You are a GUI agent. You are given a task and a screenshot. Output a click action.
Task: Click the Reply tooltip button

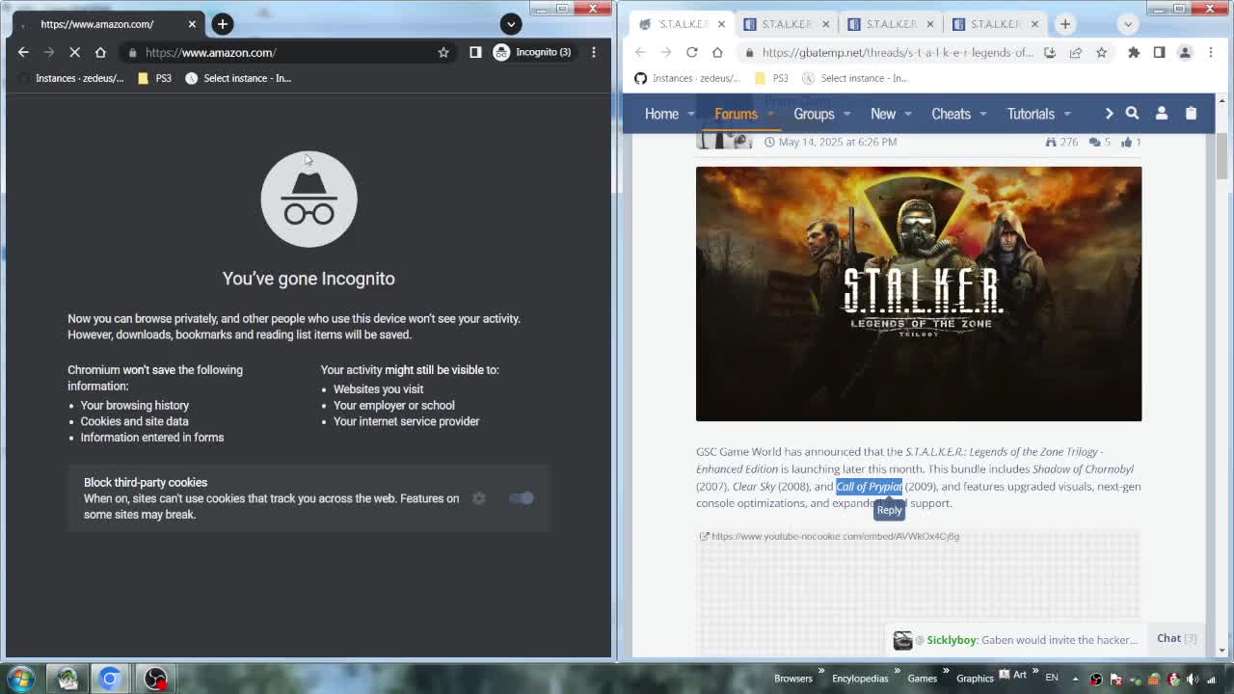click(x=889, y=510)
